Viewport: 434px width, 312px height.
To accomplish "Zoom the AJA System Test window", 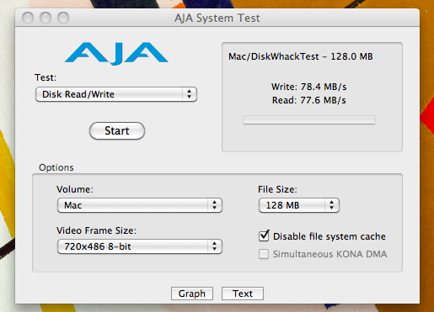I will coord(63,18).
